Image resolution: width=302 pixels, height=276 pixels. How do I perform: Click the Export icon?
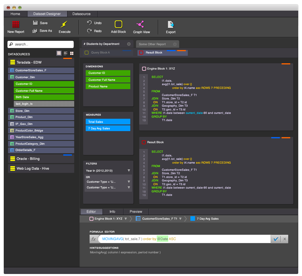tap(171, 24)
